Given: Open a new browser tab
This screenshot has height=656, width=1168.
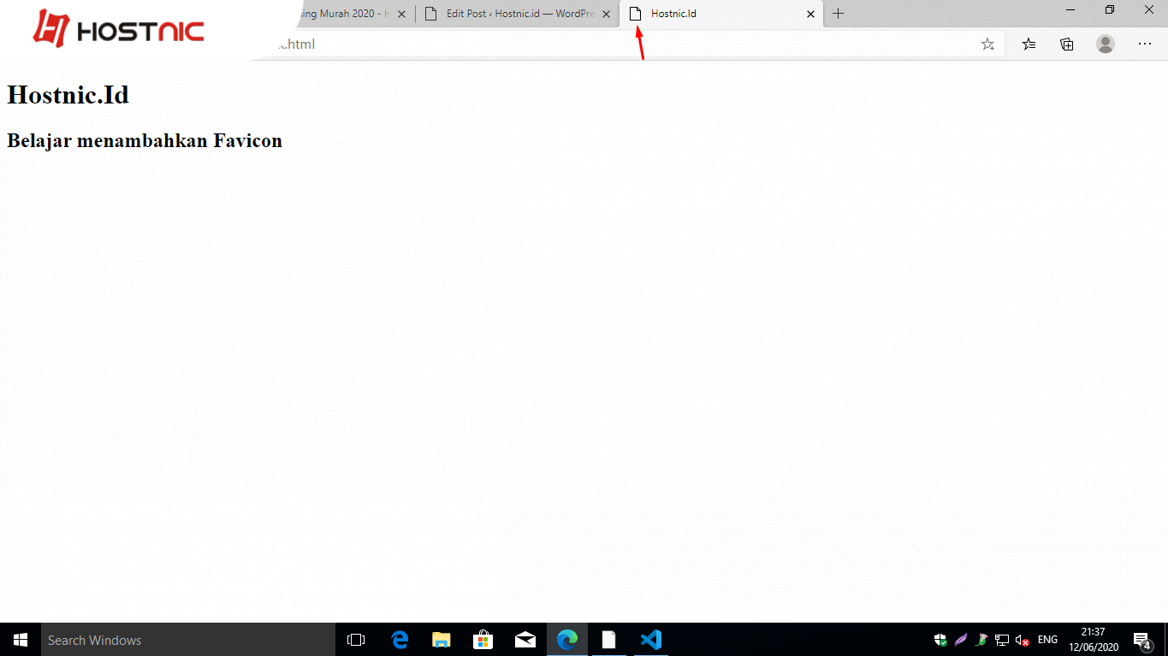Looking at the screenshot, I should (838, 14).
